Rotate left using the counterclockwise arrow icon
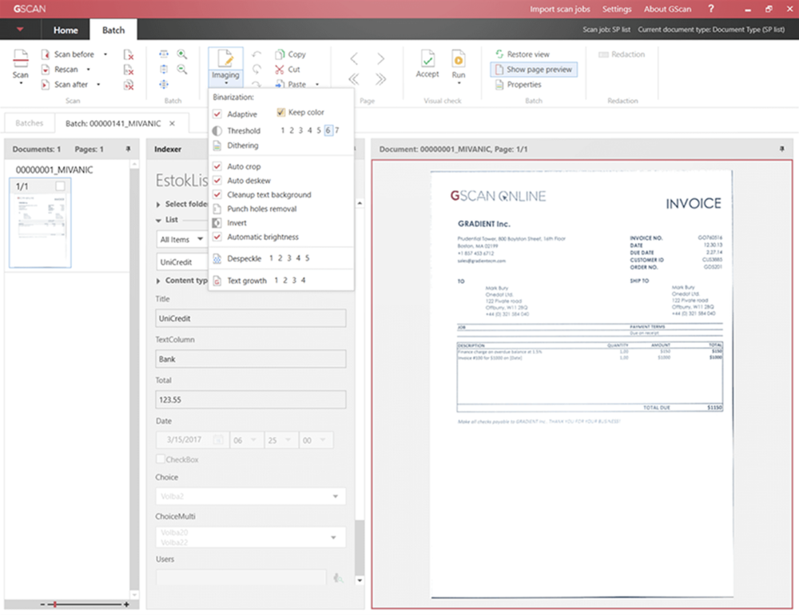The image size is (799, 615). (x=256, y=54)
